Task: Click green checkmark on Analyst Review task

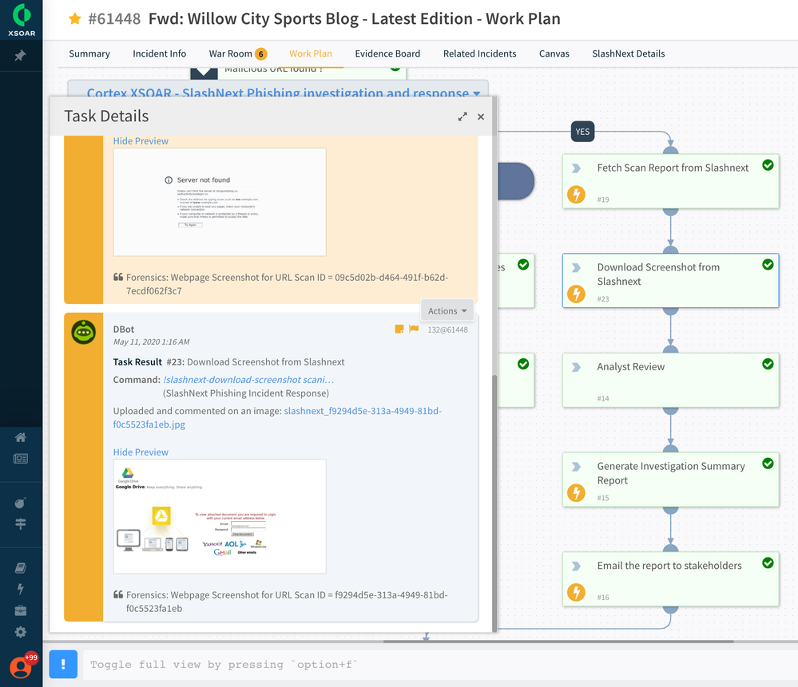Action: (x=768, y=364)
